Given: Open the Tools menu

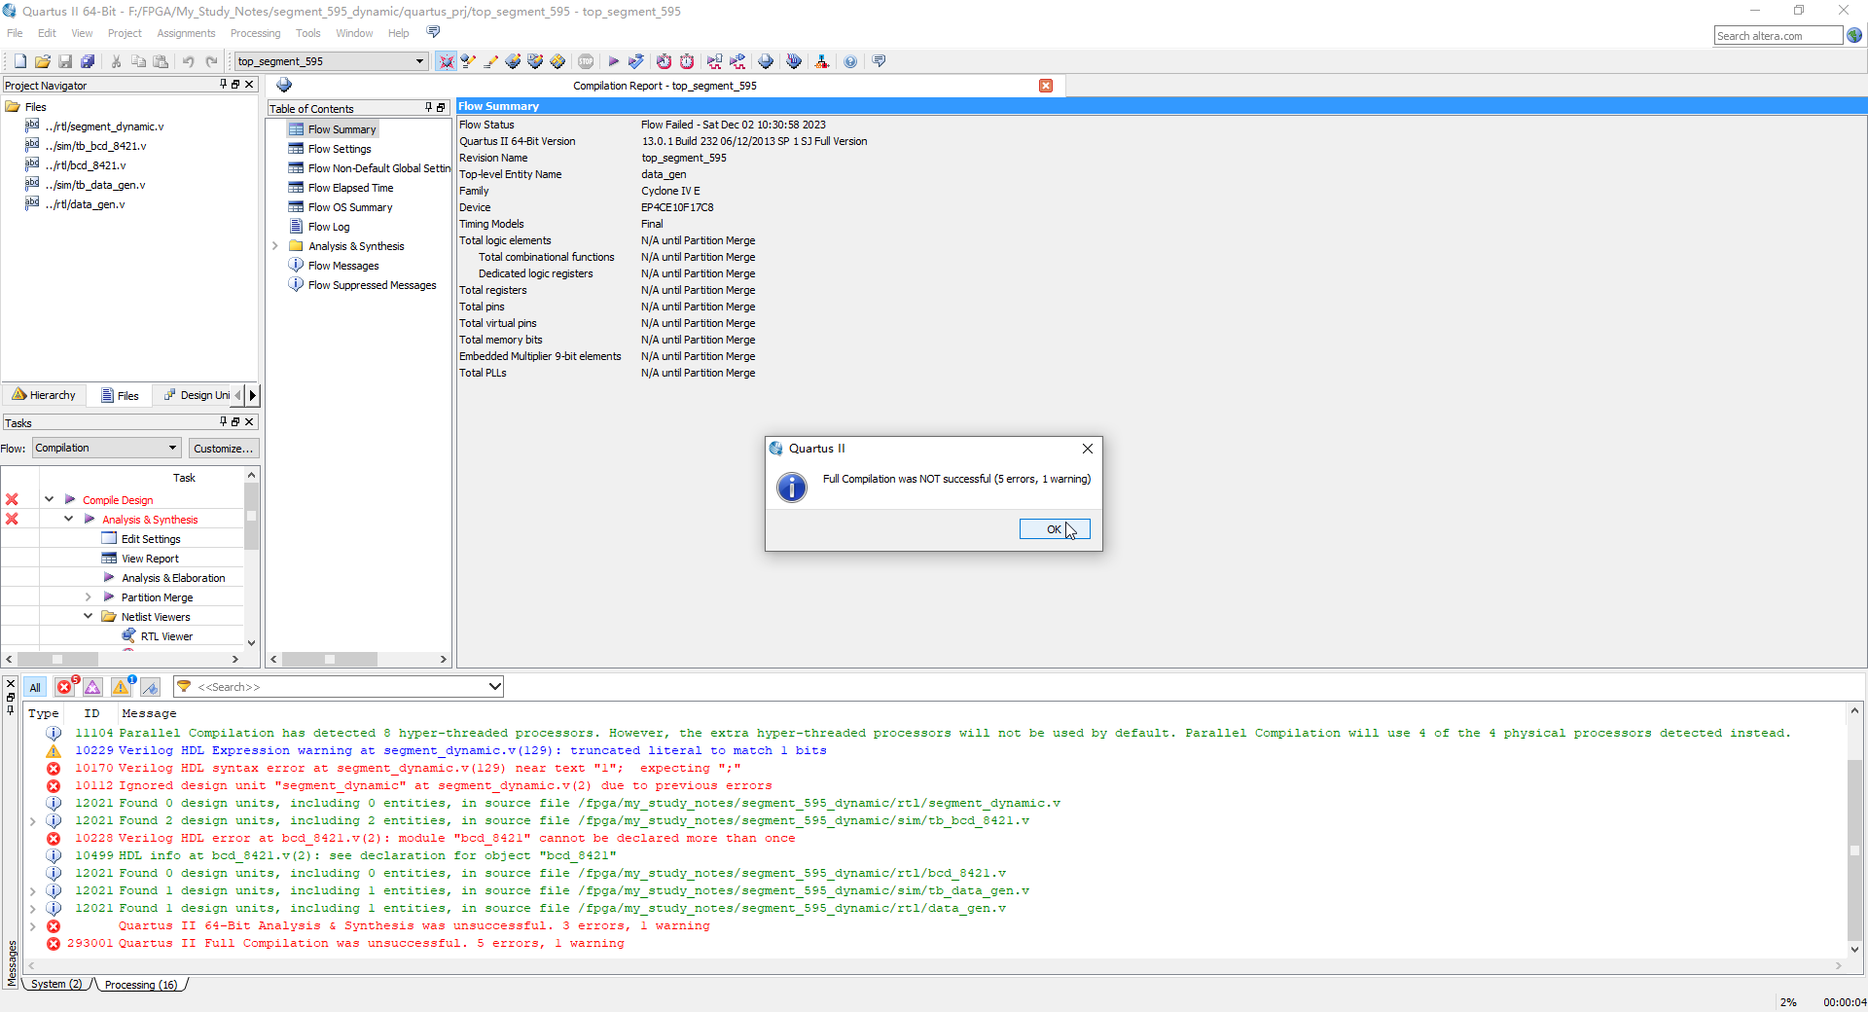Looking at the screenshot, I should pos(308,33).
